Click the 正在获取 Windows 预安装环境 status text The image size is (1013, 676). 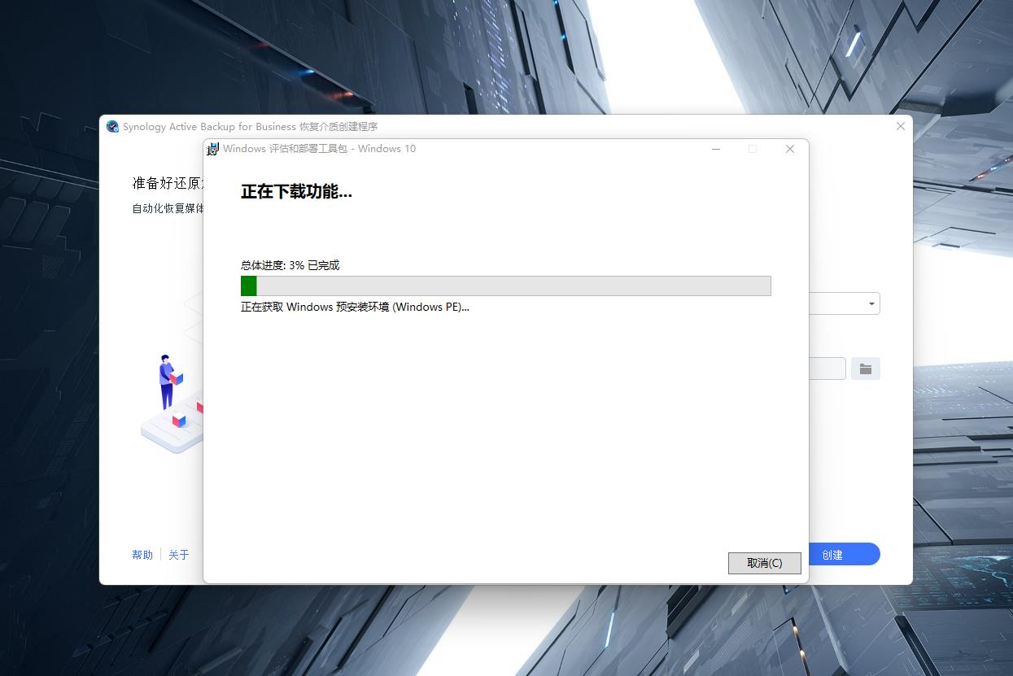[355, 307]
